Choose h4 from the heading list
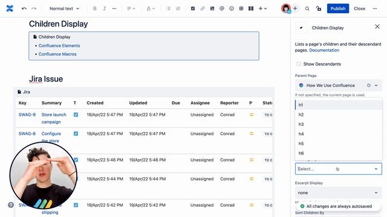Viewport: 387px width, 217px height. point(339,134)
